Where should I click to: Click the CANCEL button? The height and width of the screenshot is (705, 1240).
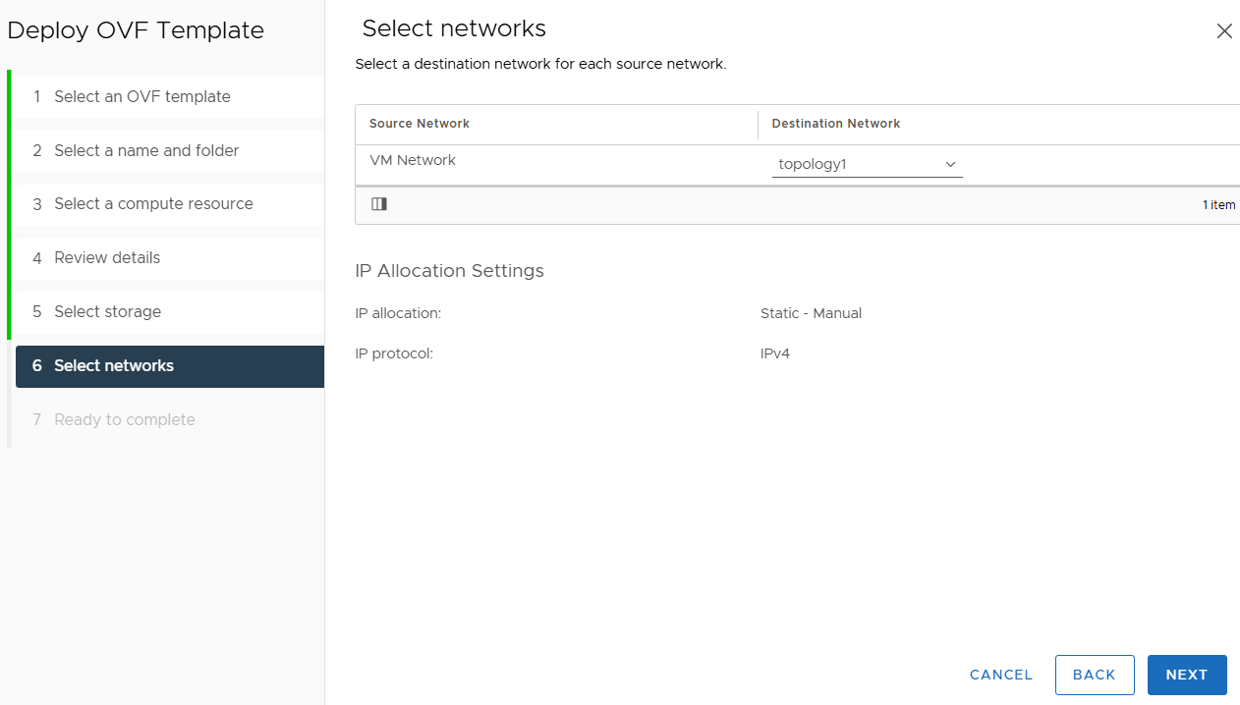point(1001,675)
